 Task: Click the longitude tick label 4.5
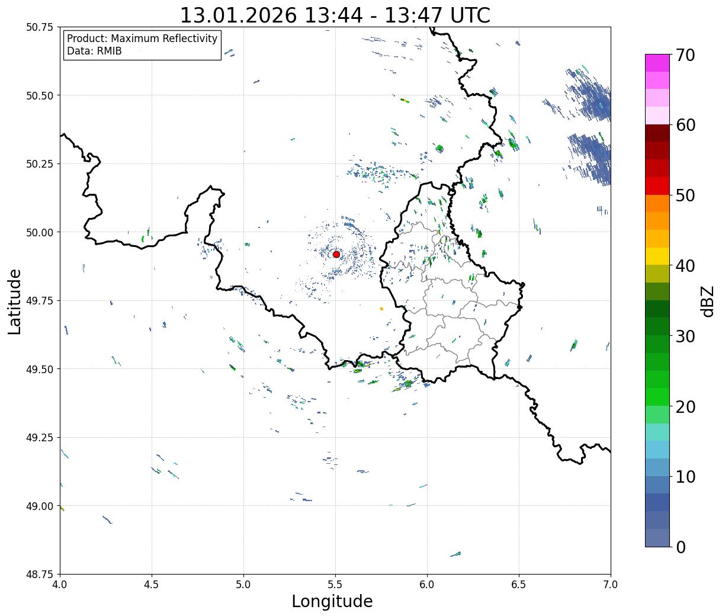coord(152,585)
